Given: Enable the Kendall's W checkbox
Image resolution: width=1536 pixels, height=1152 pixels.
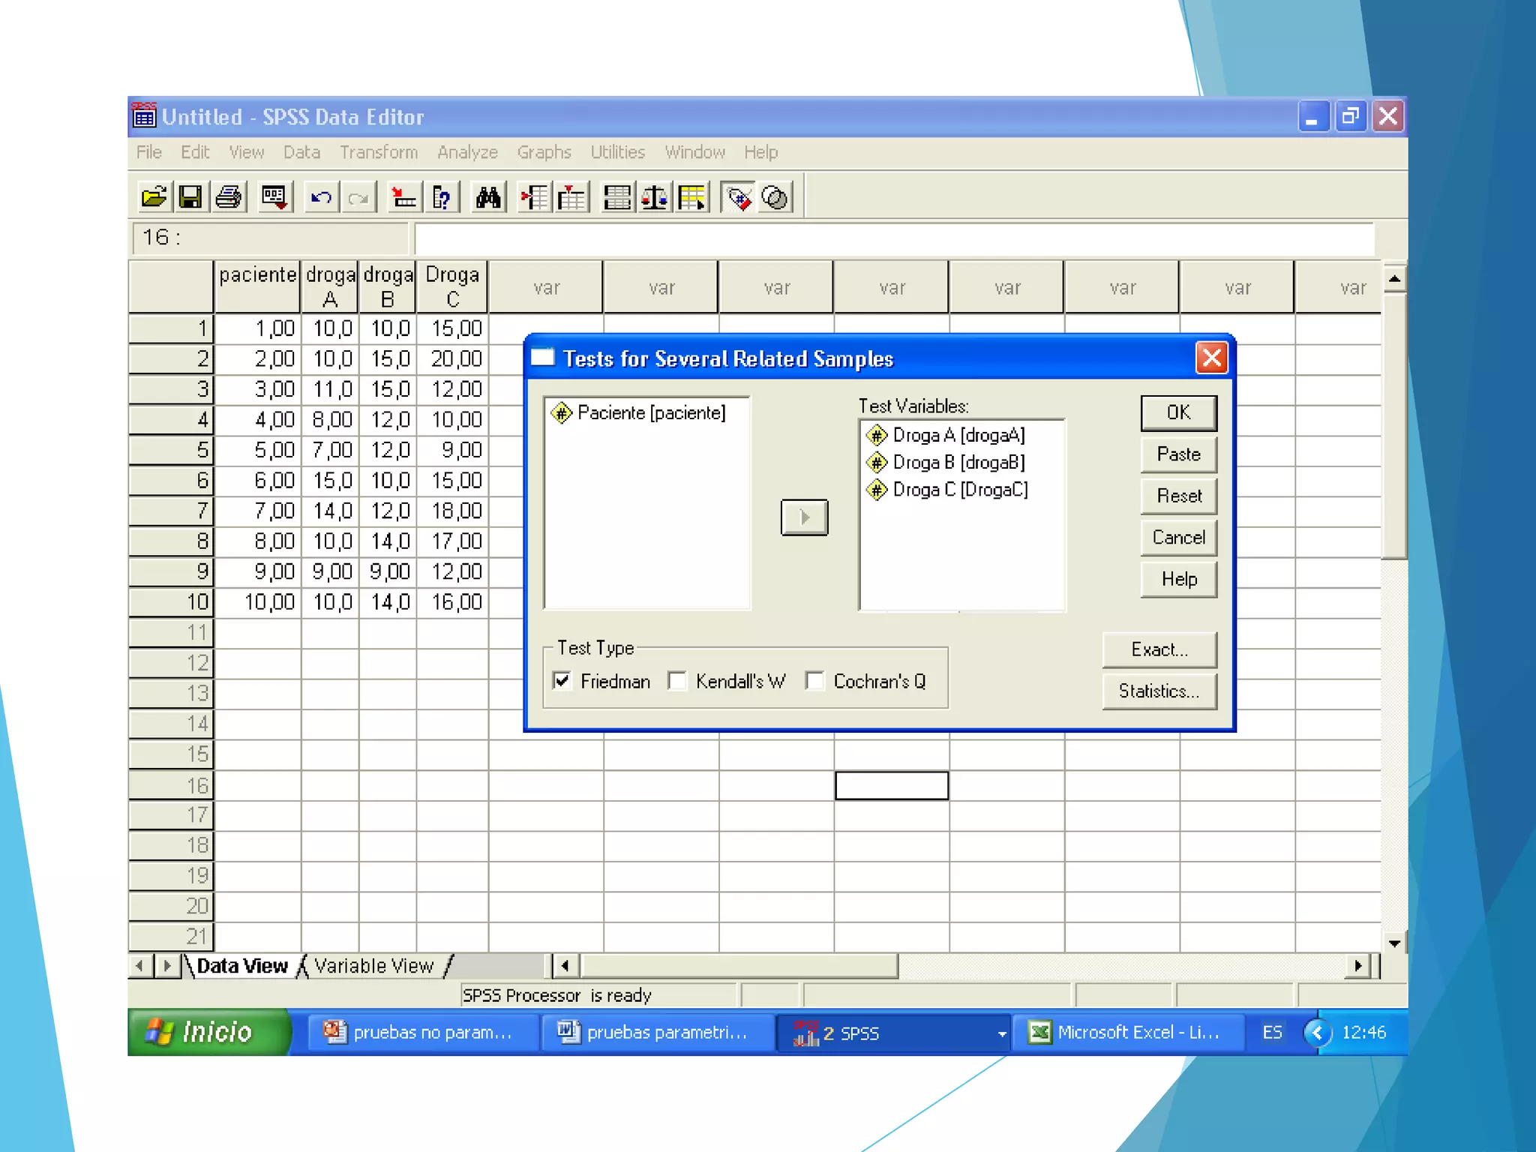Looking at the screenshot, I should coord(677,681).
